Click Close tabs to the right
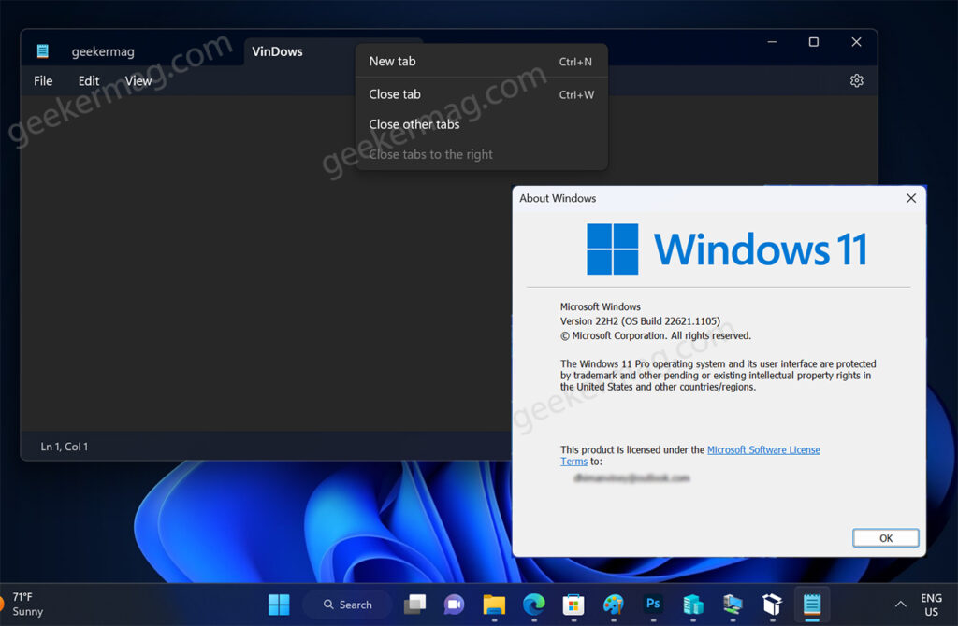Viewport: 958px width, 626px height. tap(481, 154)
